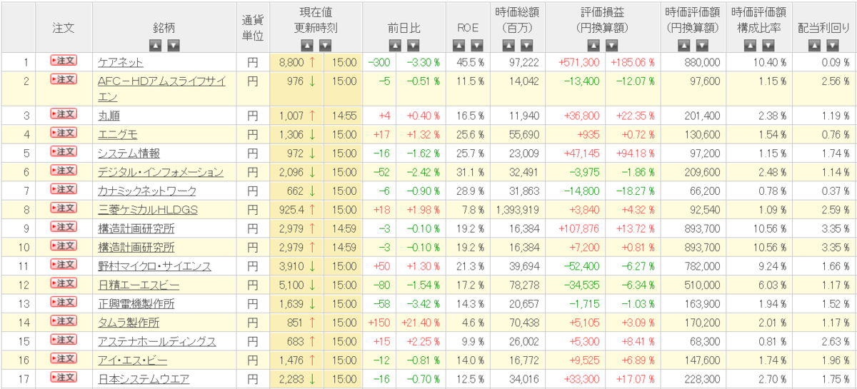This screenshot has width=857, height=389.
Task: Click the 注文 button in row 10
Action: [x=63, y=246]
